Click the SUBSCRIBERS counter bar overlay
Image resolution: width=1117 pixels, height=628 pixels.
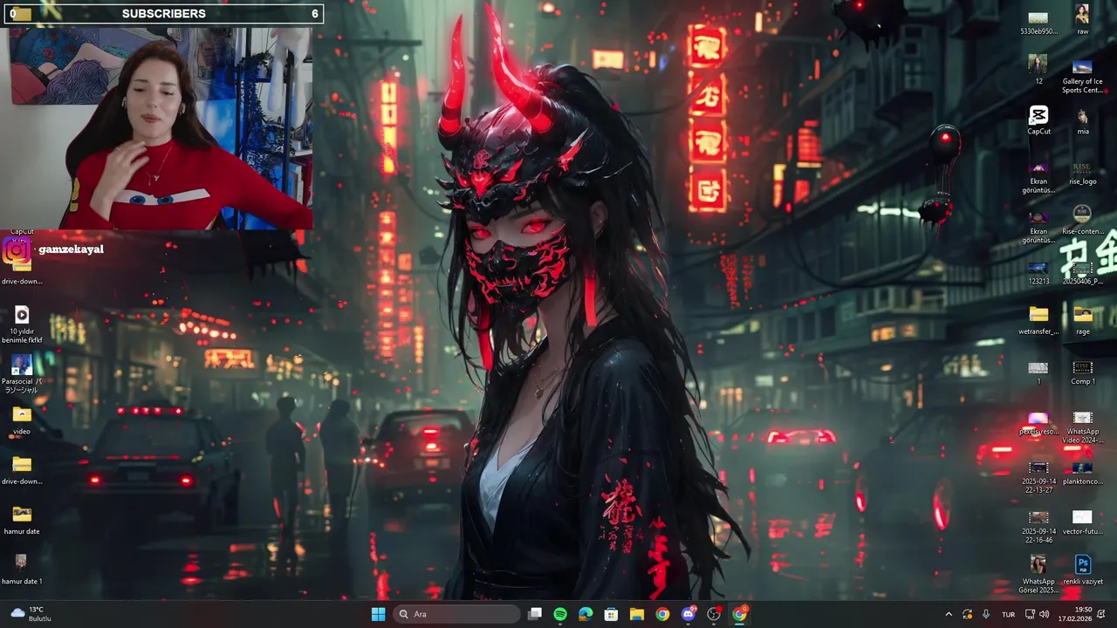[x=163, y=13]
